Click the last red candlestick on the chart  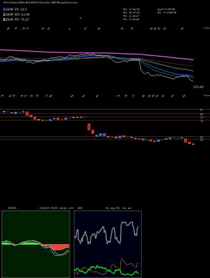click(193, 144)
